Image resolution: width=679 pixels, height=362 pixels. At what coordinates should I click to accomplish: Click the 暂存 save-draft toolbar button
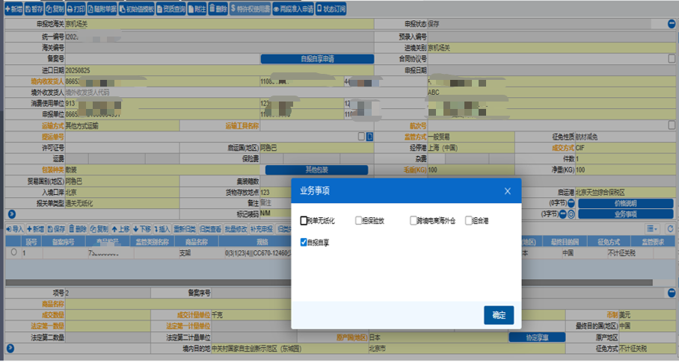click(33, 7)
